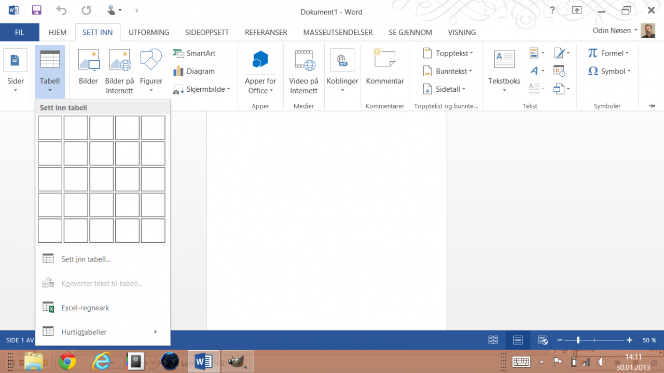664x373 pixels.
Task: Switch to web layout view in status bar
Action: (x=543, y=340)
